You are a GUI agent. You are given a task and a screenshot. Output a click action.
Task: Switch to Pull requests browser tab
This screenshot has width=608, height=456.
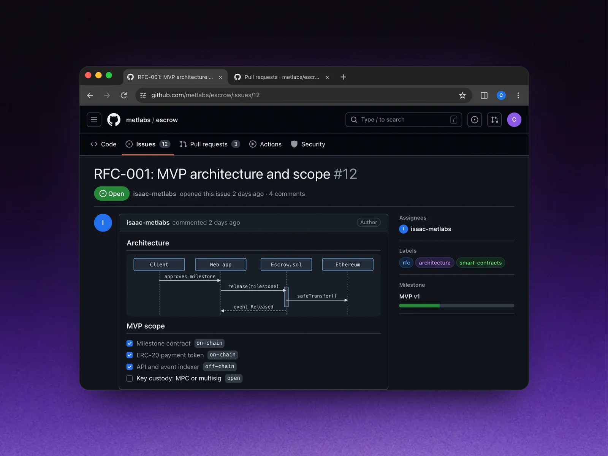[281, 77]
